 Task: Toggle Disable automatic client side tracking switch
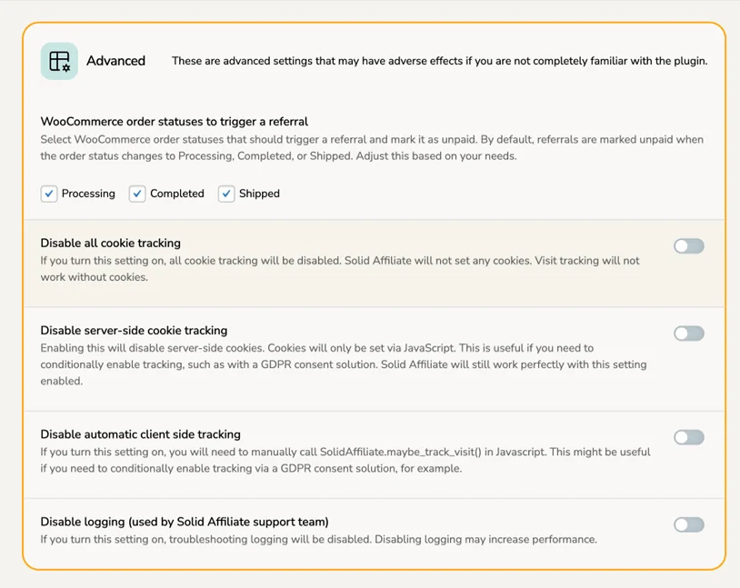point(689,437)
